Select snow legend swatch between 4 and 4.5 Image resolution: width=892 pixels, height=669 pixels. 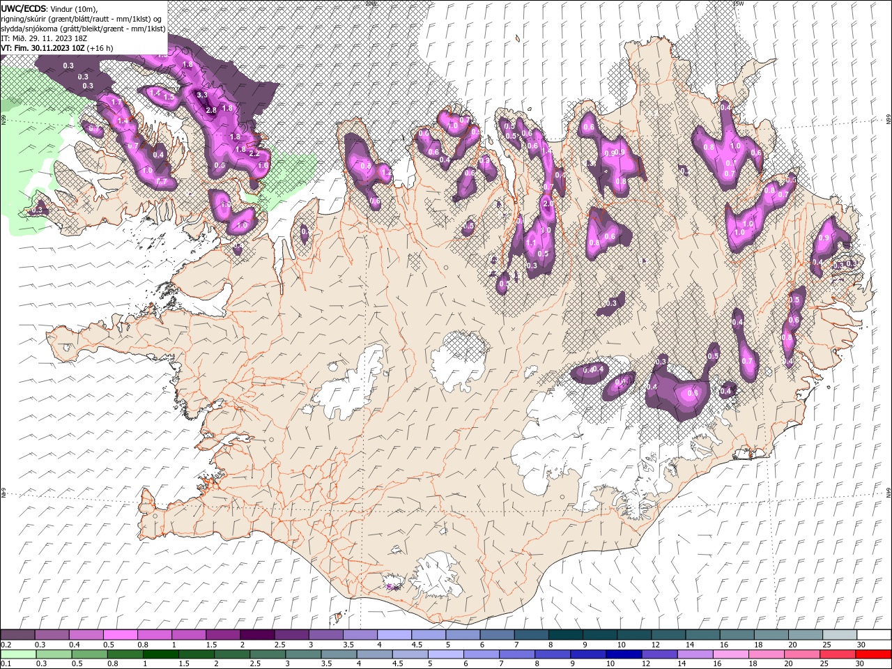[394, 634]
